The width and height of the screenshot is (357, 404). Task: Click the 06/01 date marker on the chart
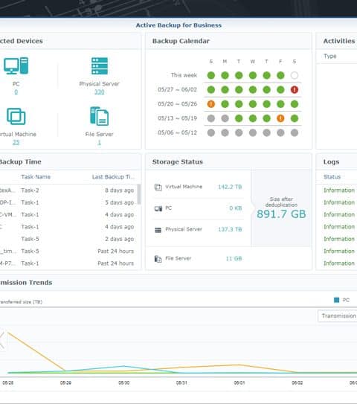pyautogui.click(x=239, y=383)
